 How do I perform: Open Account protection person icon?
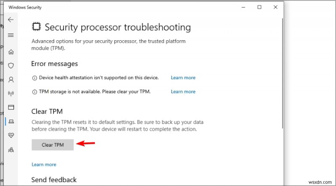coord(11,79)
